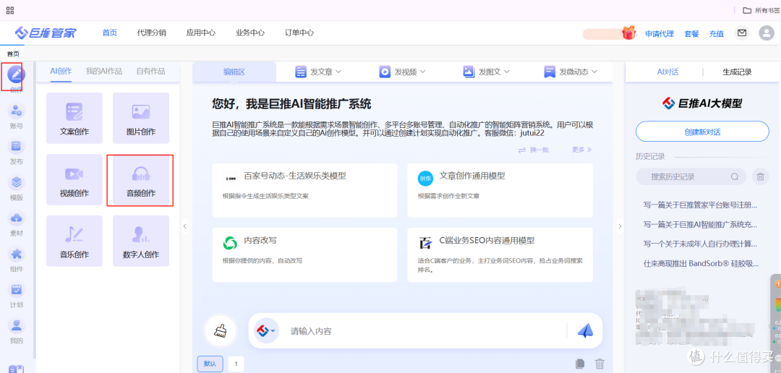The image size is (781, 373).
Task: Switch to AI对话 tab
Action: point(667,72)
